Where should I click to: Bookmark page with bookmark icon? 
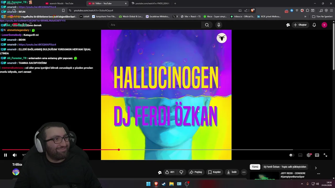point(63,10)
